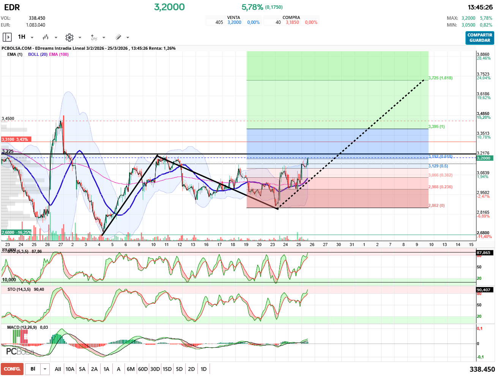Click the PCBolsa watermark logo
The image size is (500, 377).
point(20,352)
